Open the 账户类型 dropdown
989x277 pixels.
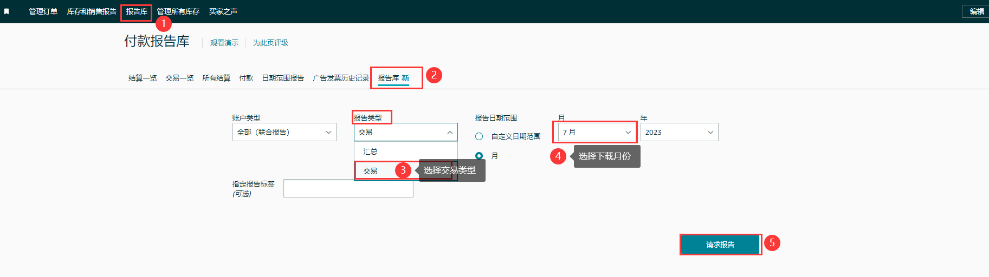(x=284, y=132)
